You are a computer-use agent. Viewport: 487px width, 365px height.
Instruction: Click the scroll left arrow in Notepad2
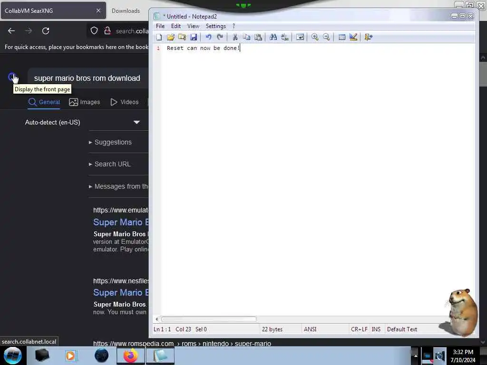point(156,319)
